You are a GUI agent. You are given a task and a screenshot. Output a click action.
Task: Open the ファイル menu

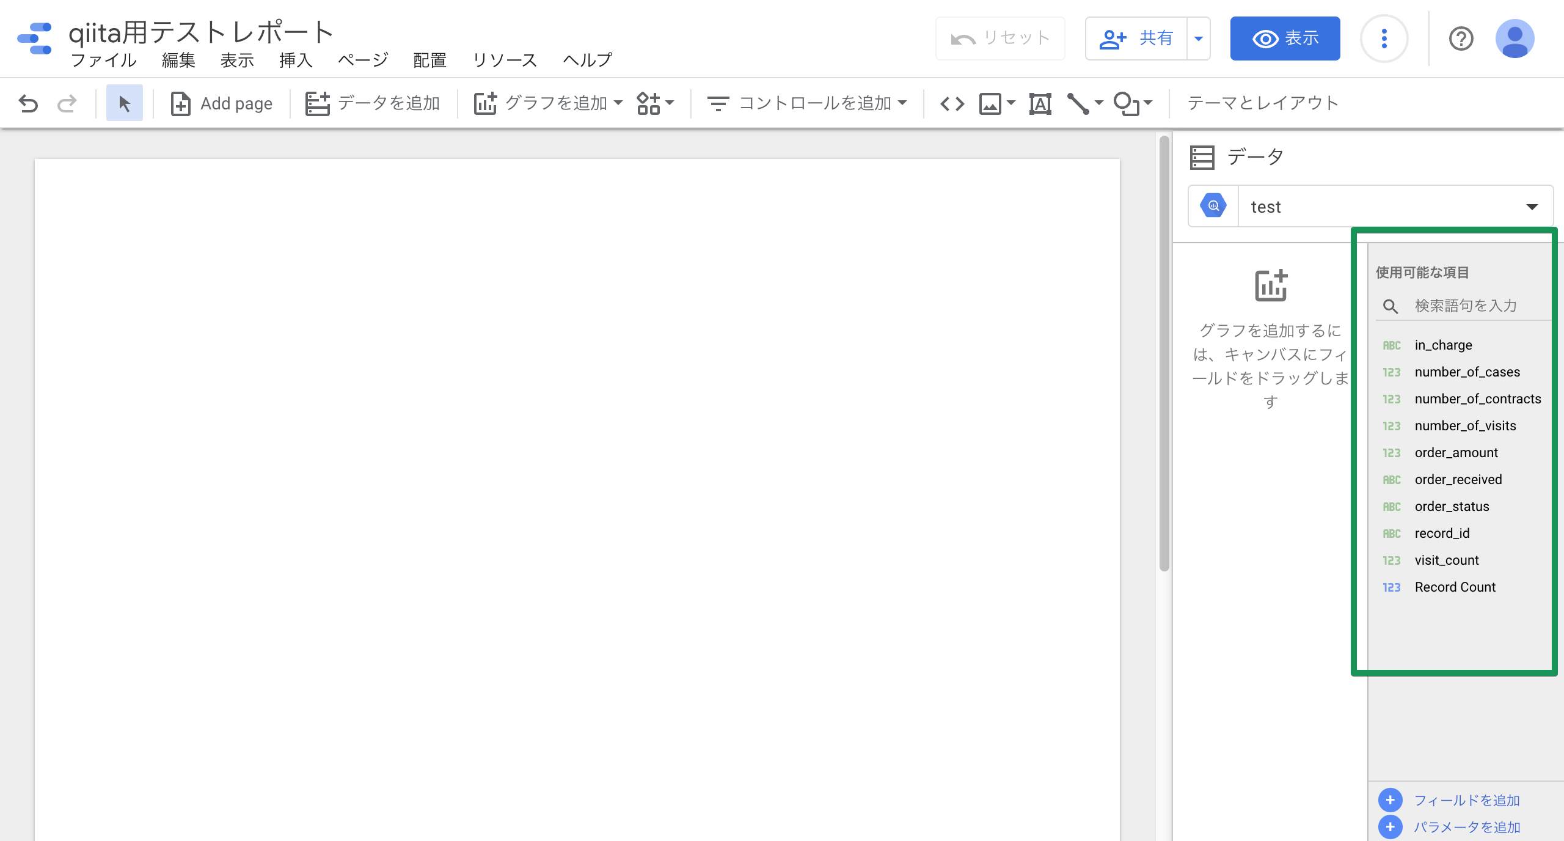(103, 60)
